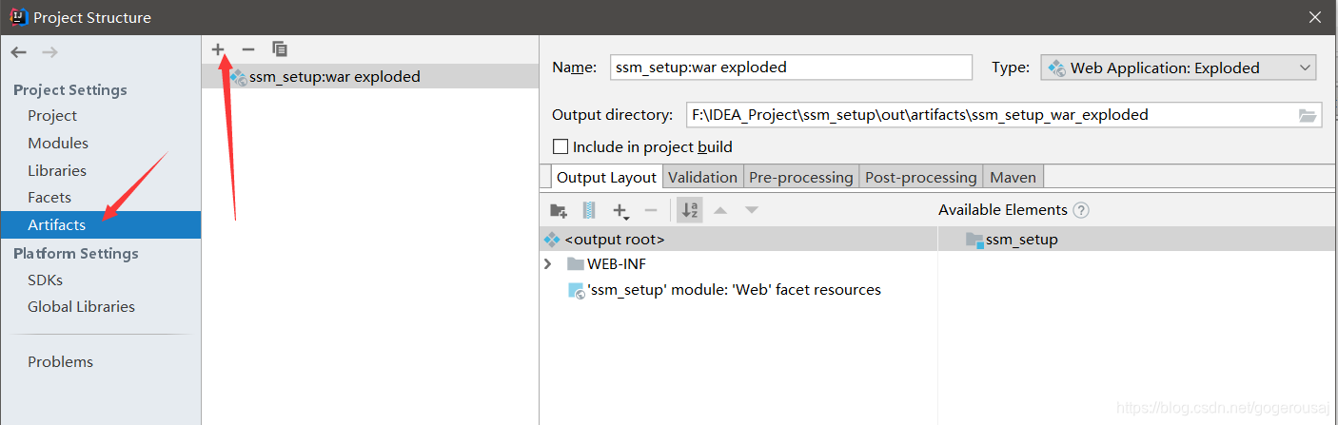
Task: Open the Post-processing tab
Action: tap(920, 177)
